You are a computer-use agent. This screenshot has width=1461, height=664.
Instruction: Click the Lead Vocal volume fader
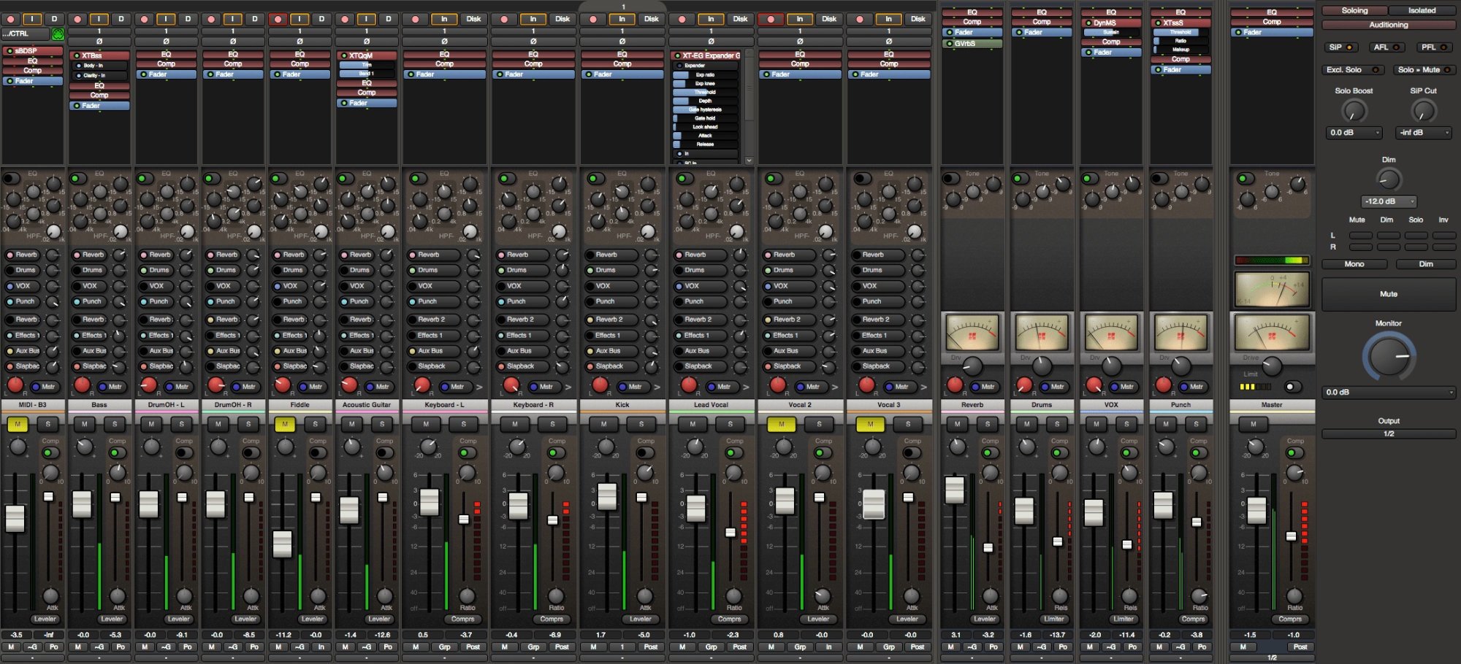pyautogui.click(x=696, y=508)
